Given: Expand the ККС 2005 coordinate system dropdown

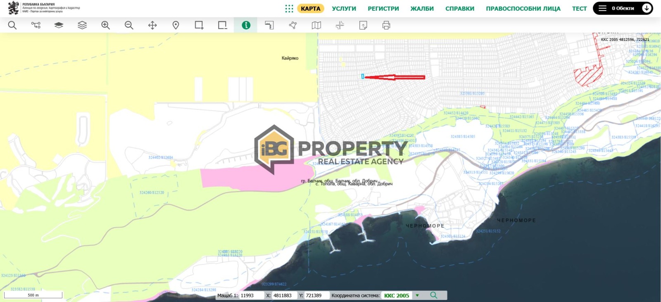Looking at the screenshot, I should pyautogui.click(x=417, y=295).
